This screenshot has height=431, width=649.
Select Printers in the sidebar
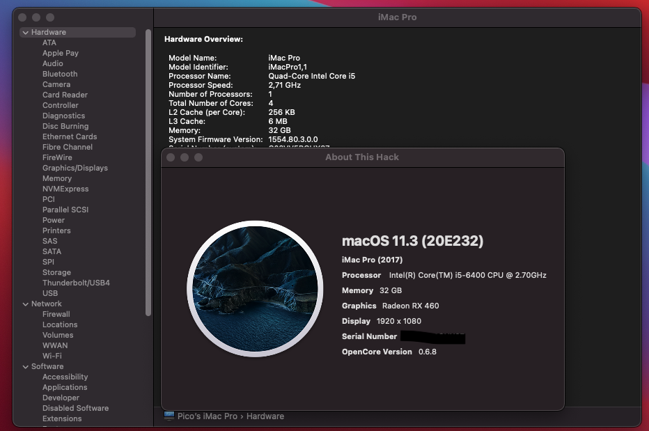56,230
